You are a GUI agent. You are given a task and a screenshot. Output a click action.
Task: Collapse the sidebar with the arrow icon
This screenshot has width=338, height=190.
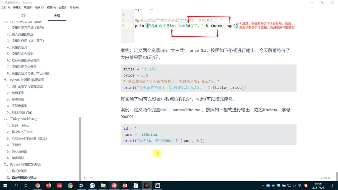(x=84, y=178)
